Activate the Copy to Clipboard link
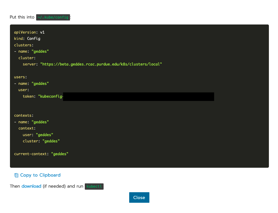This screenshot has height=213, width=278. tap(40, 175)
